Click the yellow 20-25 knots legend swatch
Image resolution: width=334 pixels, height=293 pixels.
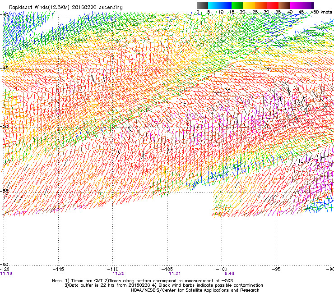pyautogui.click(x=249, y=5)
